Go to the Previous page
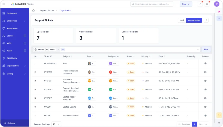 tap(184, 124)
